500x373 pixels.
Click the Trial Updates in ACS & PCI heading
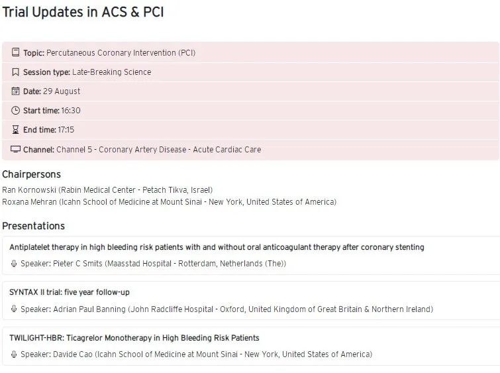click(x=83, y=12)
